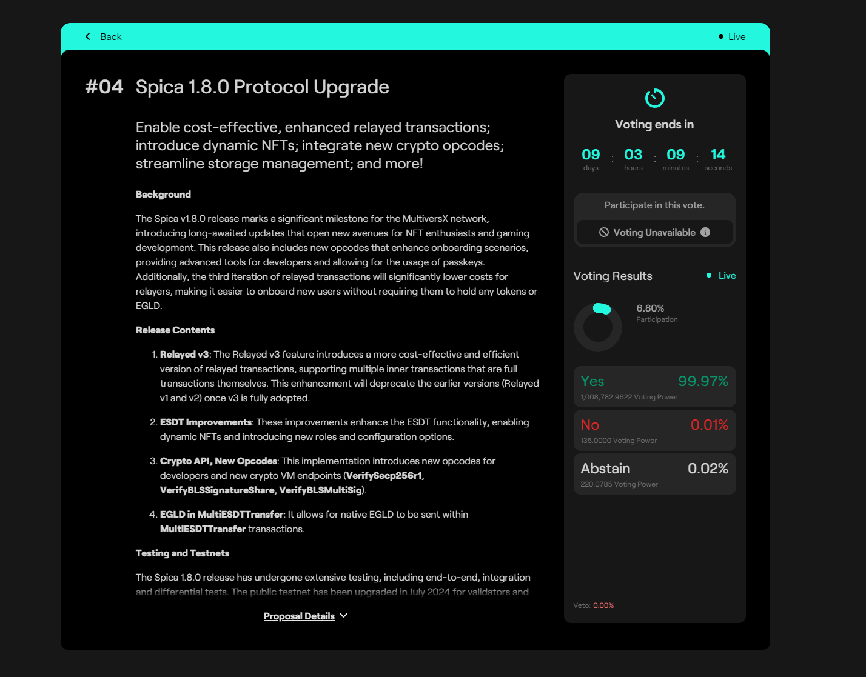The height and width of the screenshot is (677, 866).
Task: Click the participation donut chart
Action: (598, 327)
